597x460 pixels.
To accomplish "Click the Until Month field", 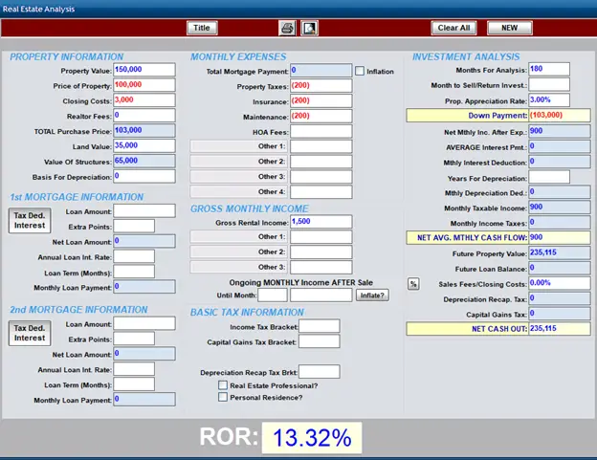I will 273,295.
